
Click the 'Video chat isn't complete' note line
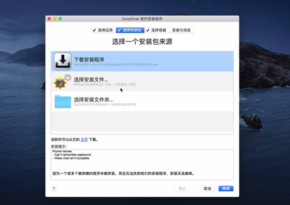coord(71,158)
